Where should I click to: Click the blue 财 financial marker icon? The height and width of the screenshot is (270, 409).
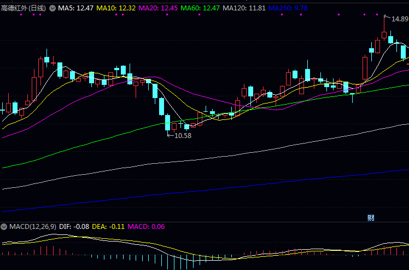pos(371,217)
